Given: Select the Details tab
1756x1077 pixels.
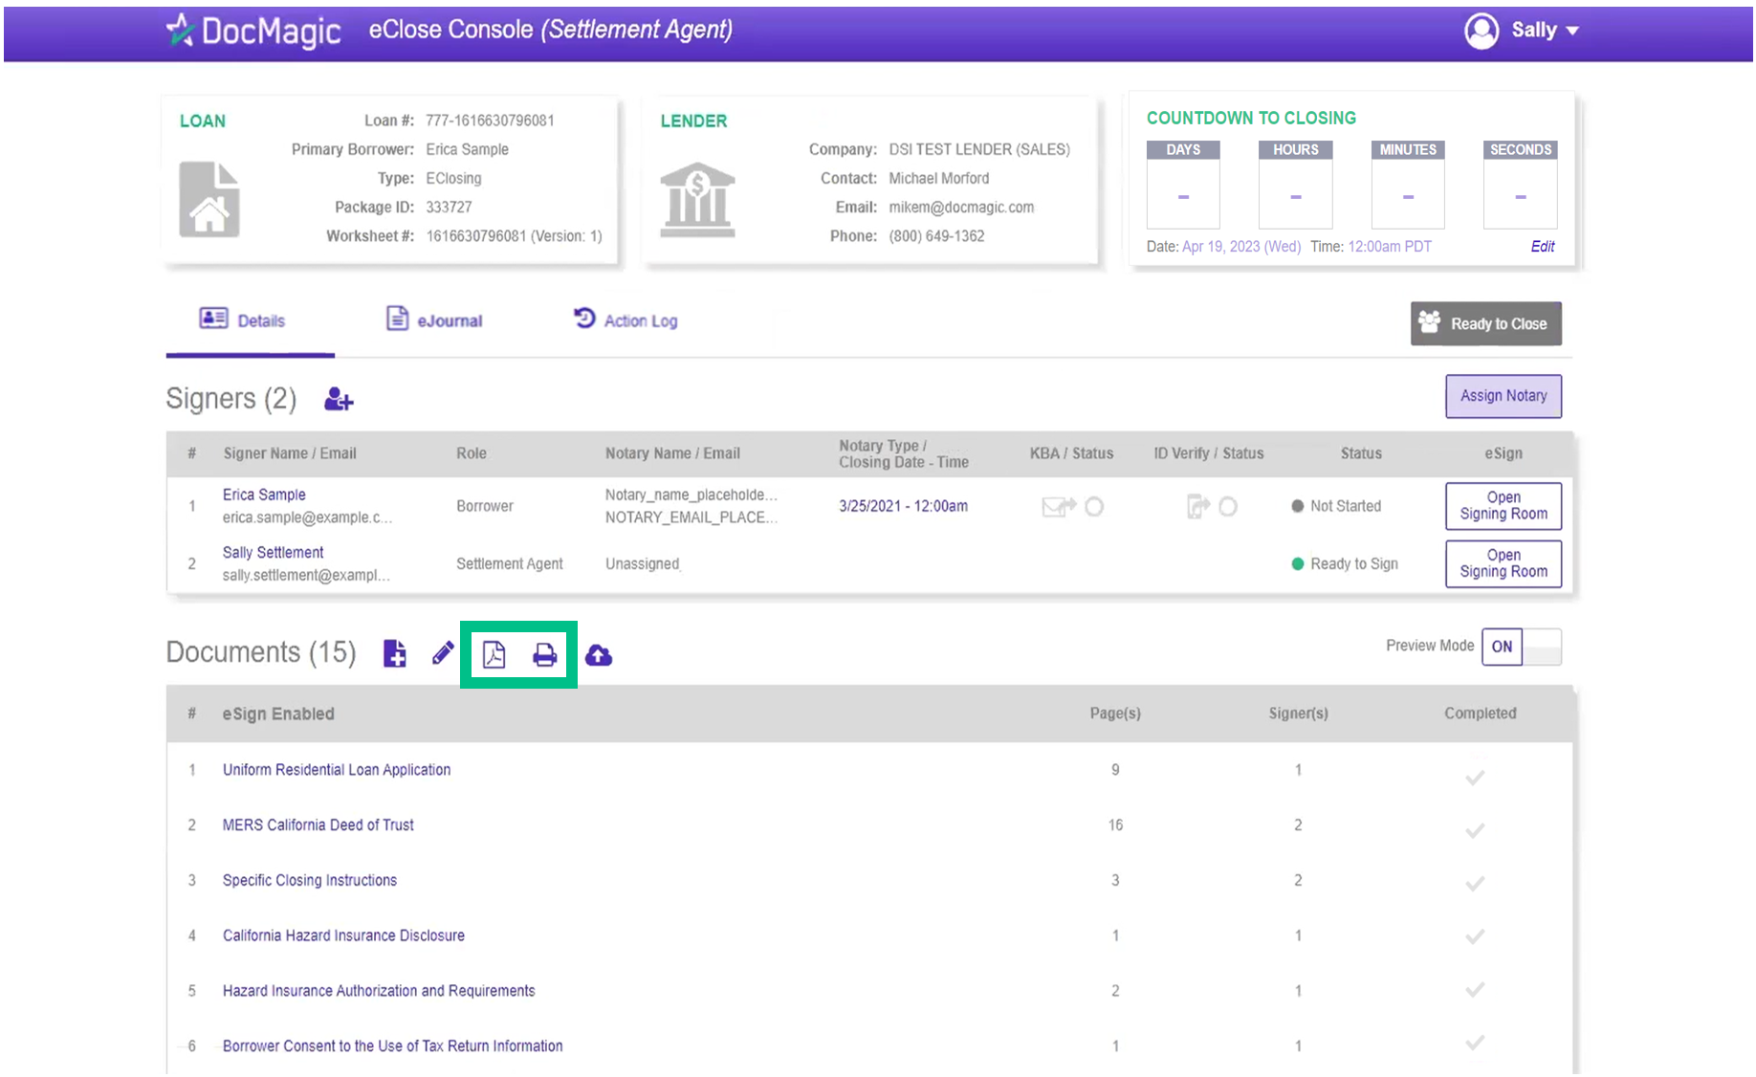Looking at the screenshot, I should tap(243, 320).
